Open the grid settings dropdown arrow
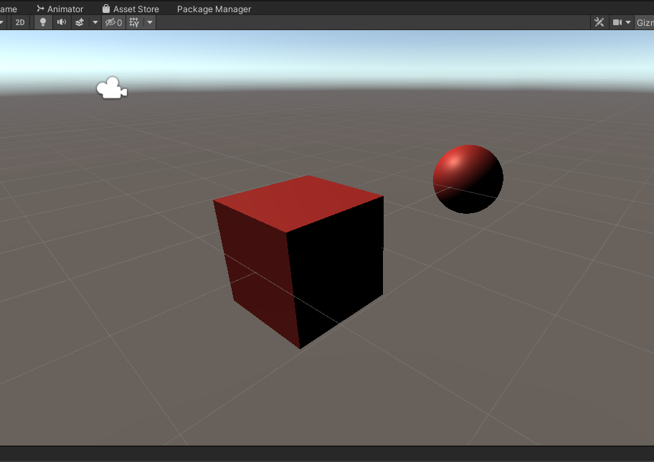This screenshot has height=462, width=654. [148, 22]
